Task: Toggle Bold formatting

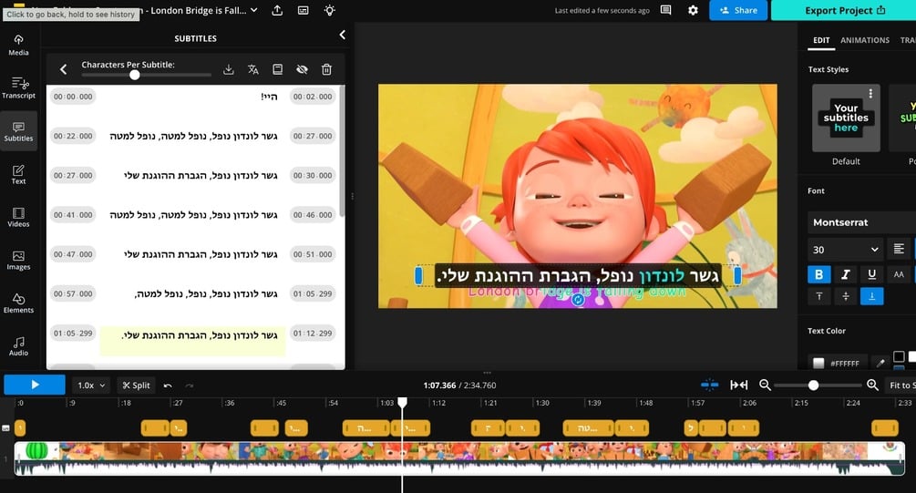Action: 819,274
